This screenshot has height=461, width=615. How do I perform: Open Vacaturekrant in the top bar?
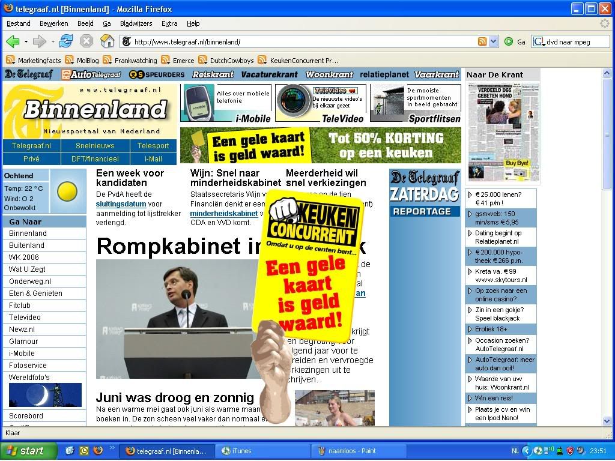click(270, 74)
